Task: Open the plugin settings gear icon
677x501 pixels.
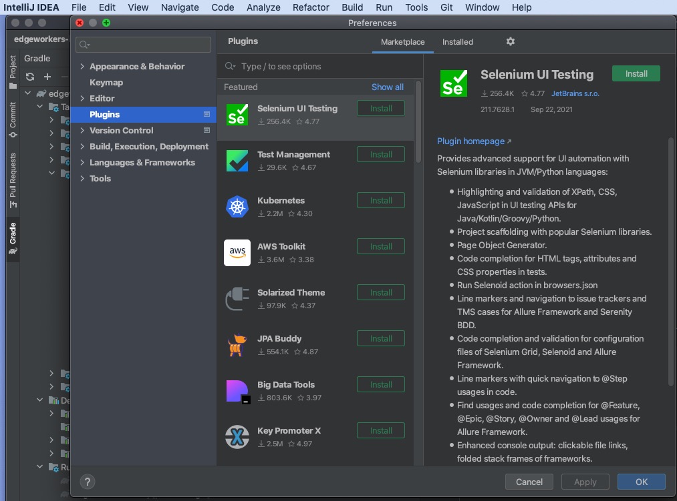Action: pyautogui.click(x=511, y=41)
